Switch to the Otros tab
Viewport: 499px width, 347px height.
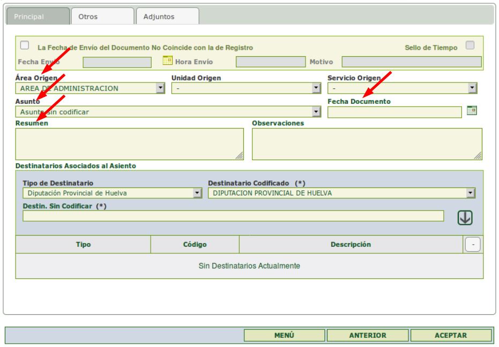pyautogui.click(x=102, y=16)
